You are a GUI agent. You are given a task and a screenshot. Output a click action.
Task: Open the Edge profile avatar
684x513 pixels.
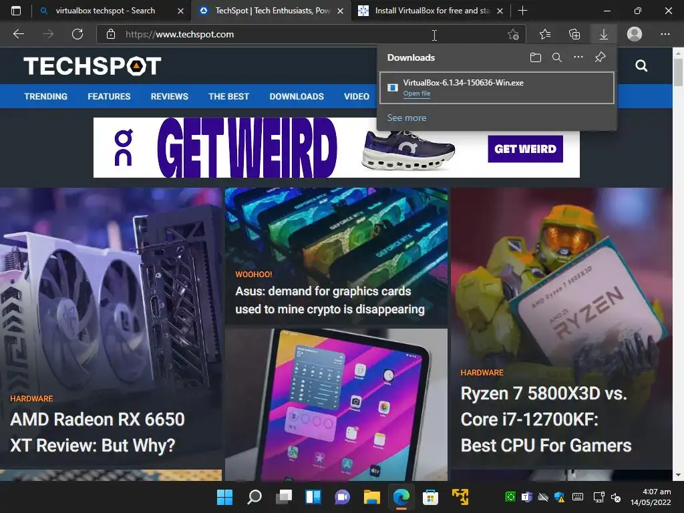point(635,34)
